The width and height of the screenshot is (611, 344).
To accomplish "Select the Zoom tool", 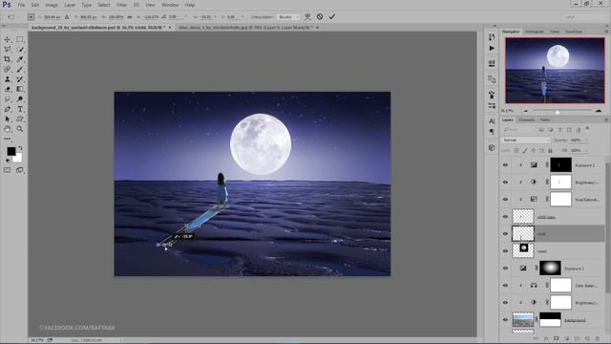I will (20, 129).
